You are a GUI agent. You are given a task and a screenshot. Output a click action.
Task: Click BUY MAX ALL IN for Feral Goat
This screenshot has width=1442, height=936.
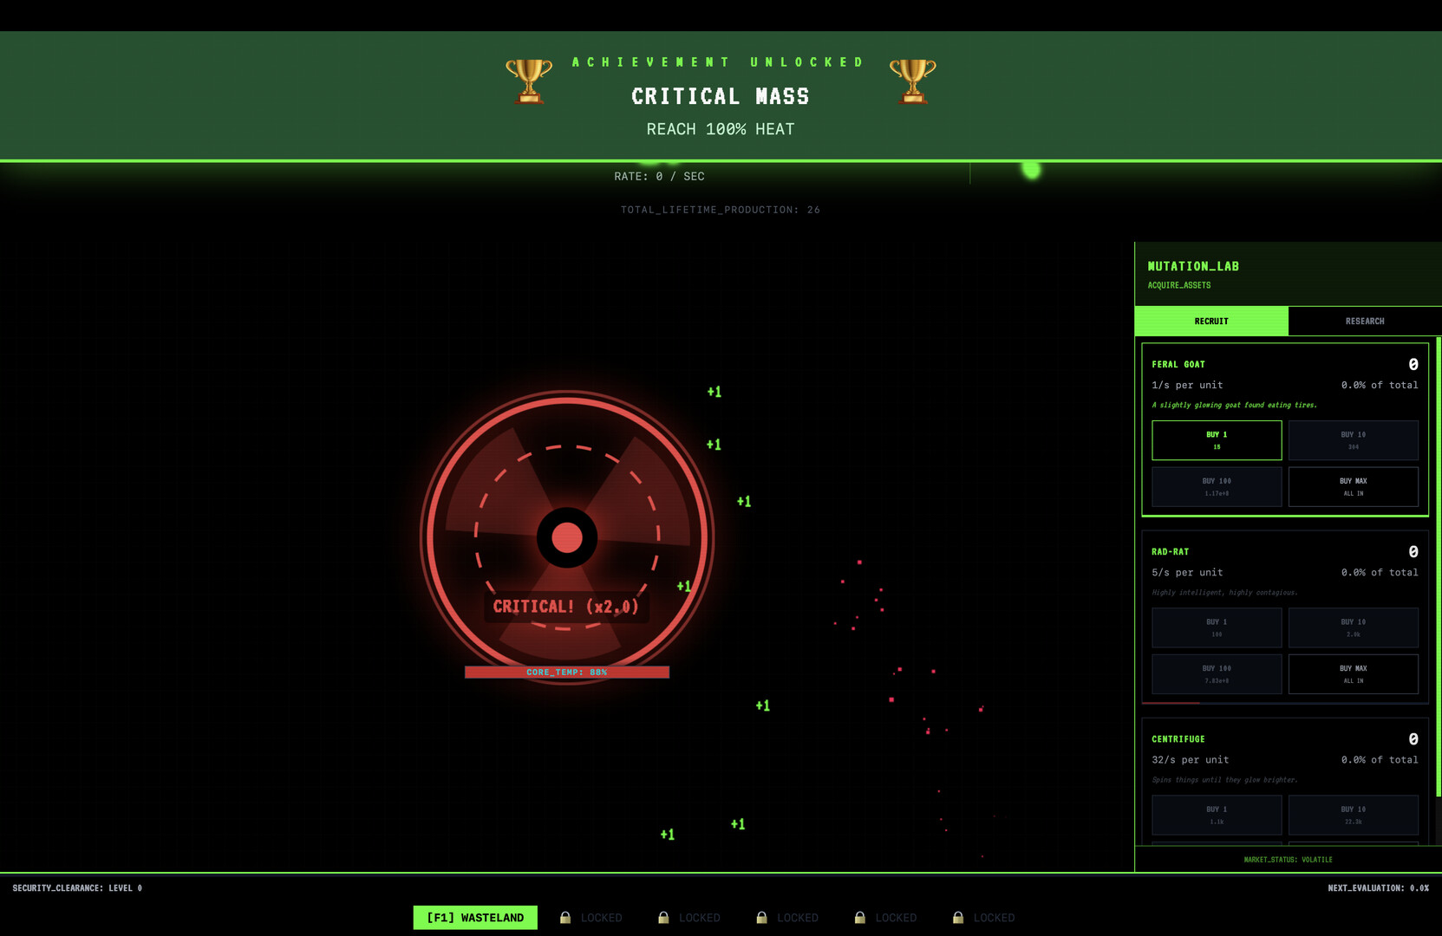[x=1353, y=486]
